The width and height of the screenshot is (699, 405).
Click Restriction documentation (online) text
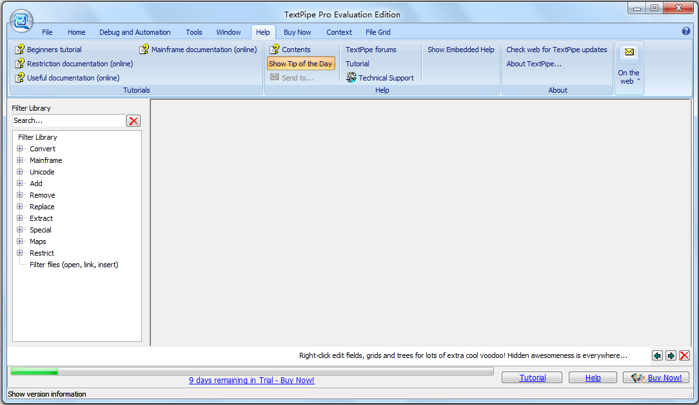click(80, 64)
